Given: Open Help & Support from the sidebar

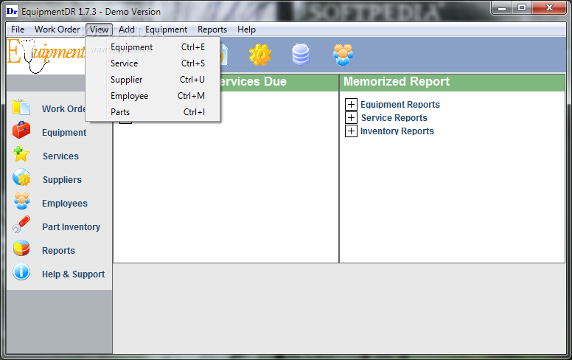Looking at the screenshot, I should click(x=73, y=274).
